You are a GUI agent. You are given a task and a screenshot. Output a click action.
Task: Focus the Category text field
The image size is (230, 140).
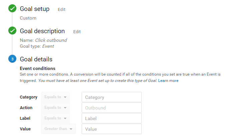(x=112, y=97)
